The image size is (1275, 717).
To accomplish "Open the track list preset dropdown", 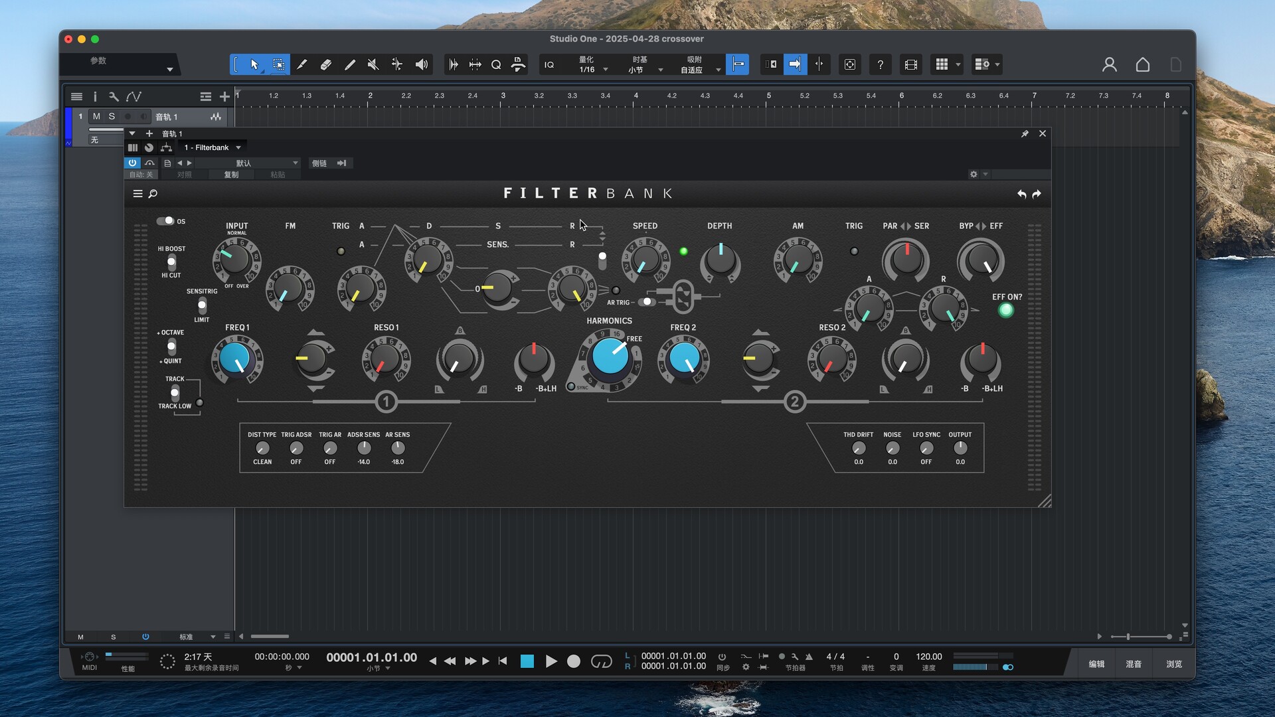I will point(196,637).
